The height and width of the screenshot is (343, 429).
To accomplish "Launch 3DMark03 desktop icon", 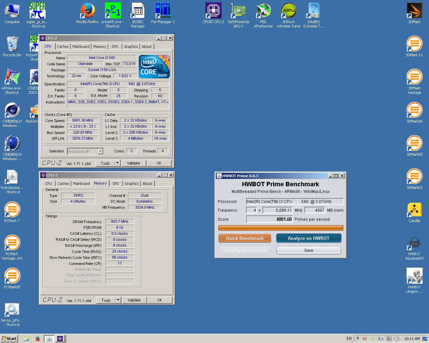I will [x=414, y=179].
